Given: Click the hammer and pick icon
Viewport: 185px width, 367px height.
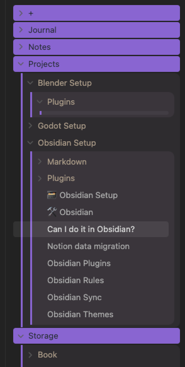Looking at the screenshot, I should coord(52,212).
